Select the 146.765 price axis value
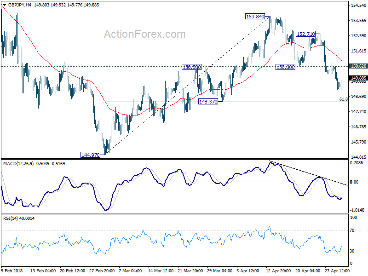This screenshot has height=276, width=368. [358, 127]
